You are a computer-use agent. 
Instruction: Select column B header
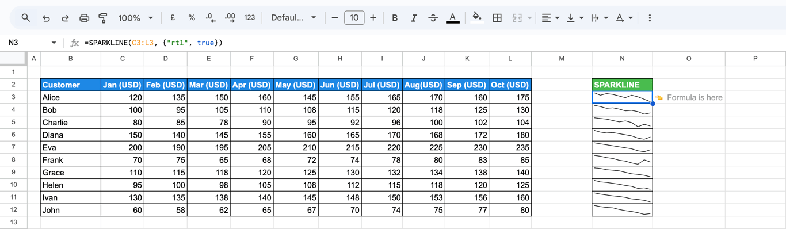point(71,58)
